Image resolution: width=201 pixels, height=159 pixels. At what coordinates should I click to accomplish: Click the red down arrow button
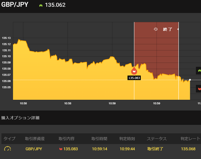pos(198,88)
